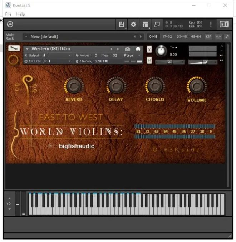The image size is (236, 242).
Task: Take a snapshot with the camera icon
Action: [127, 49]
